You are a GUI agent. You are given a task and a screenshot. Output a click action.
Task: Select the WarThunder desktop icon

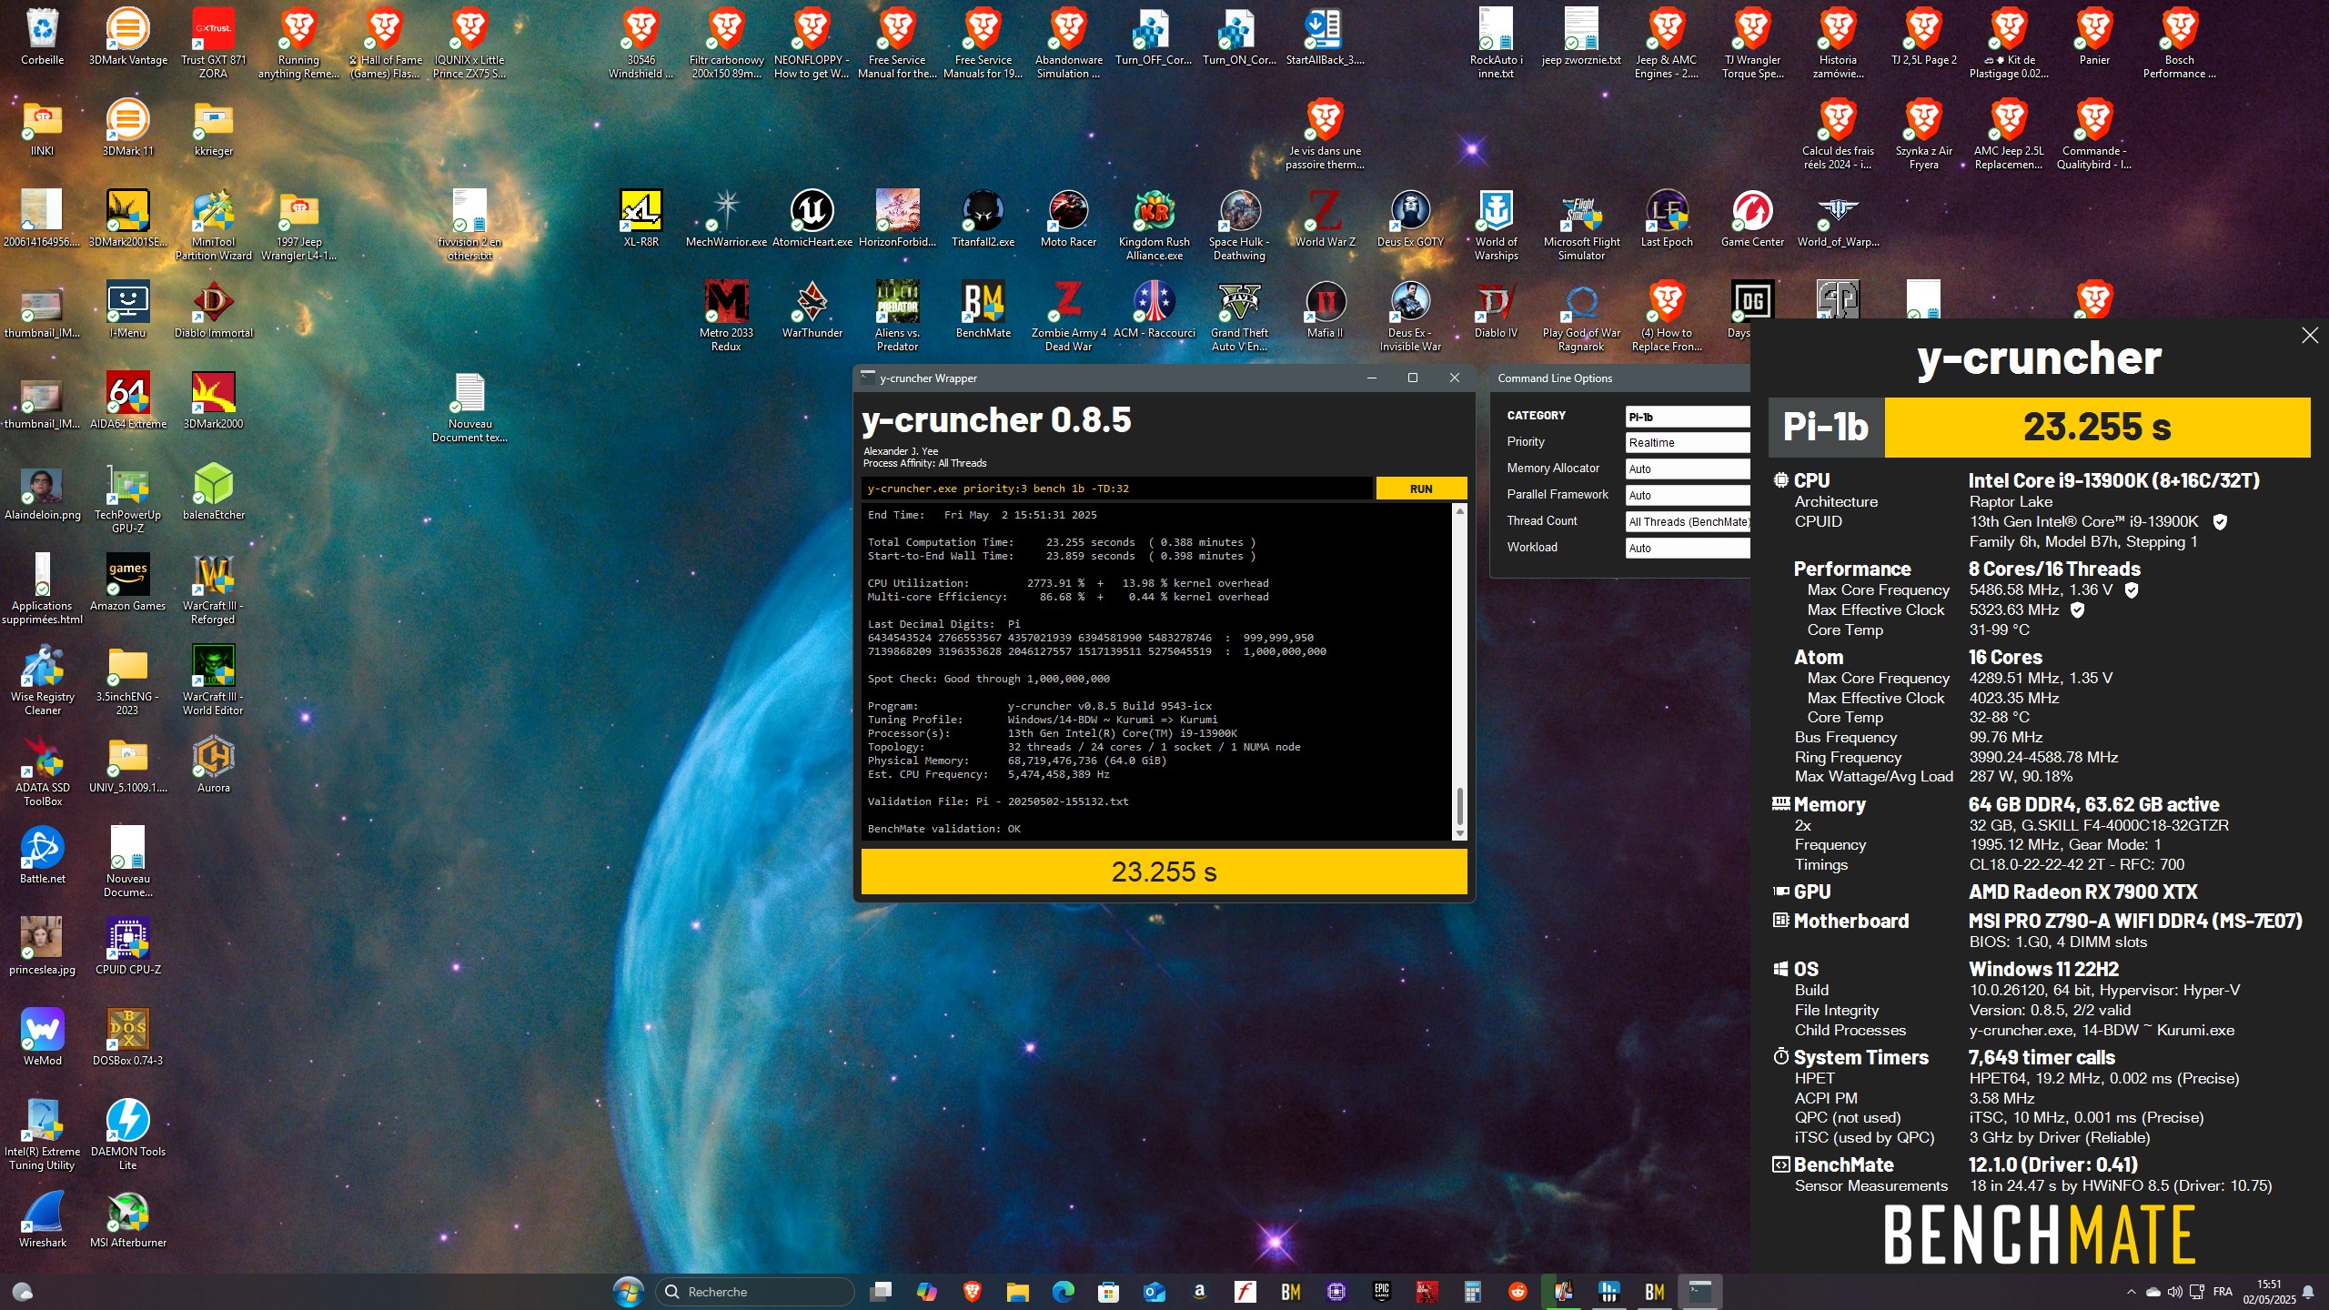[x=812, y=310]
